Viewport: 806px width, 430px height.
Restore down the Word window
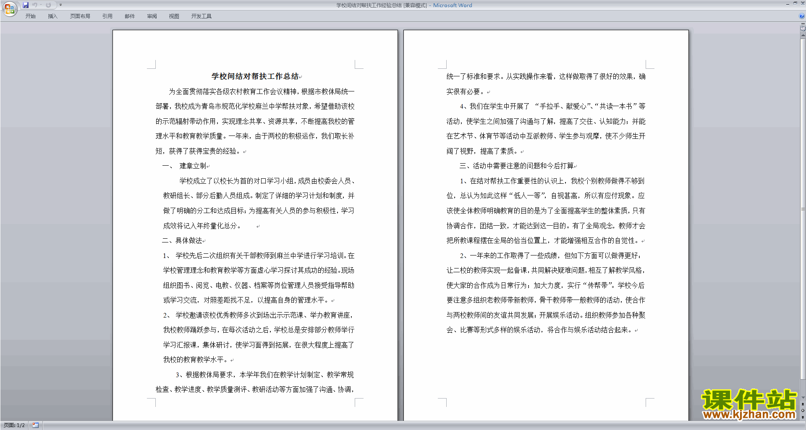point(795,3)
